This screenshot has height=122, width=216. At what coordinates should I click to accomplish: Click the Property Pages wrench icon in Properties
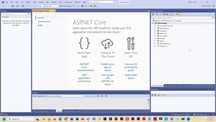(164, 95)
